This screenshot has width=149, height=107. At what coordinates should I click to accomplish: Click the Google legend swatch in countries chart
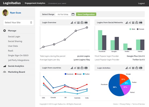(x=76, y=74)
